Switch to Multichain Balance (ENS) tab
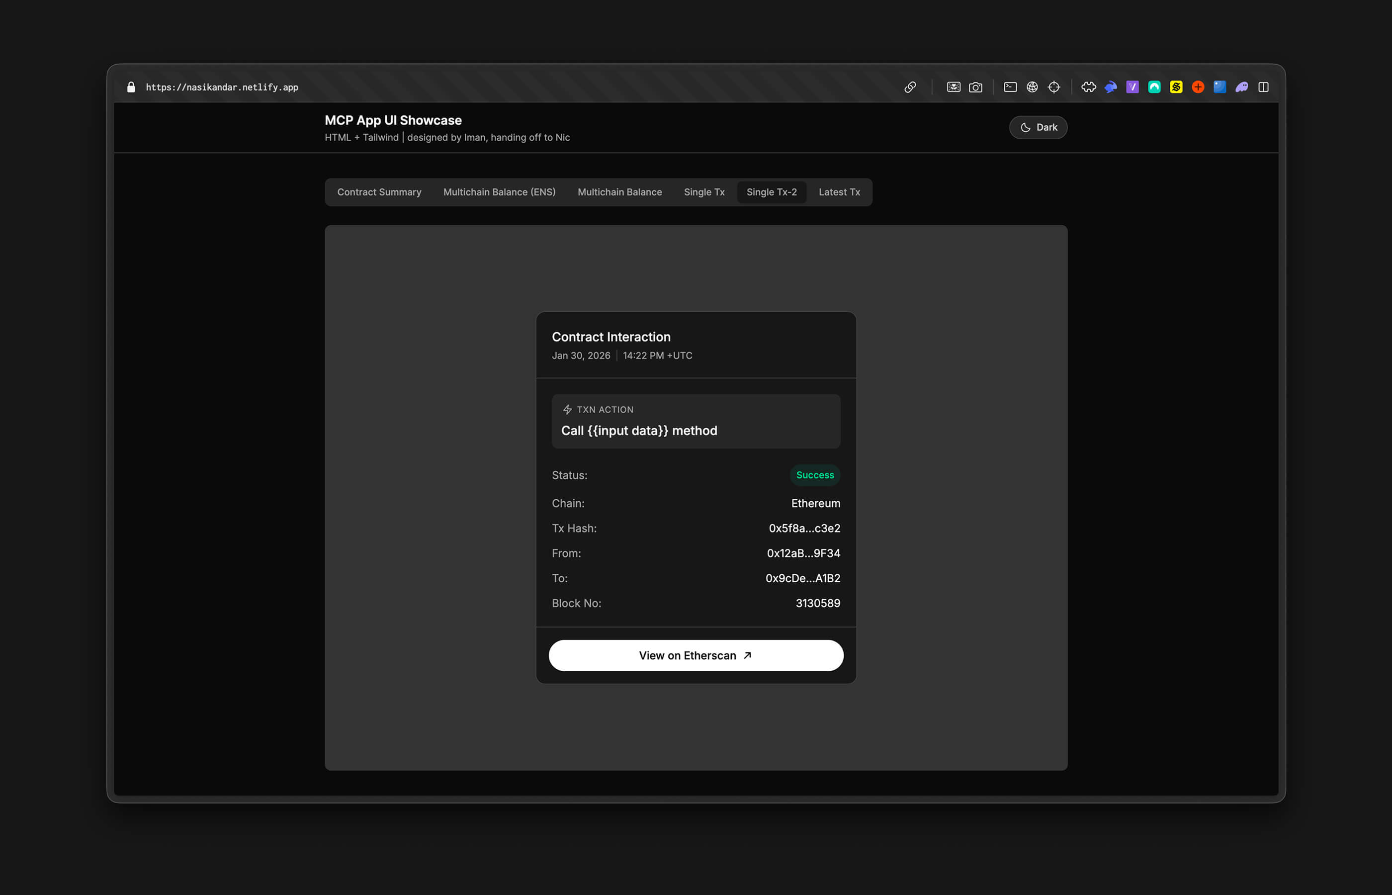This screenshot has width=1392, height=895. 499,192
